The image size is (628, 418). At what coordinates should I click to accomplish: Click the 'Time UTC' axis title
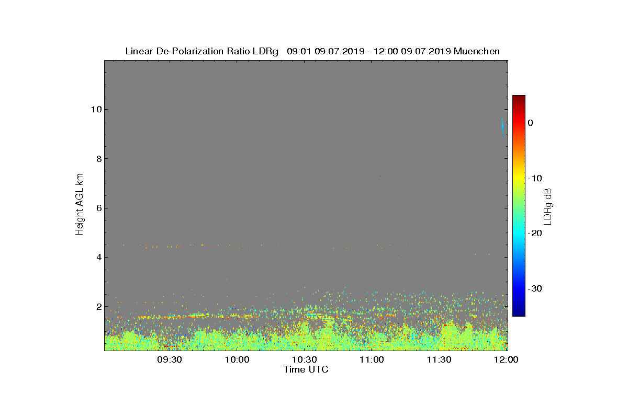306,369
